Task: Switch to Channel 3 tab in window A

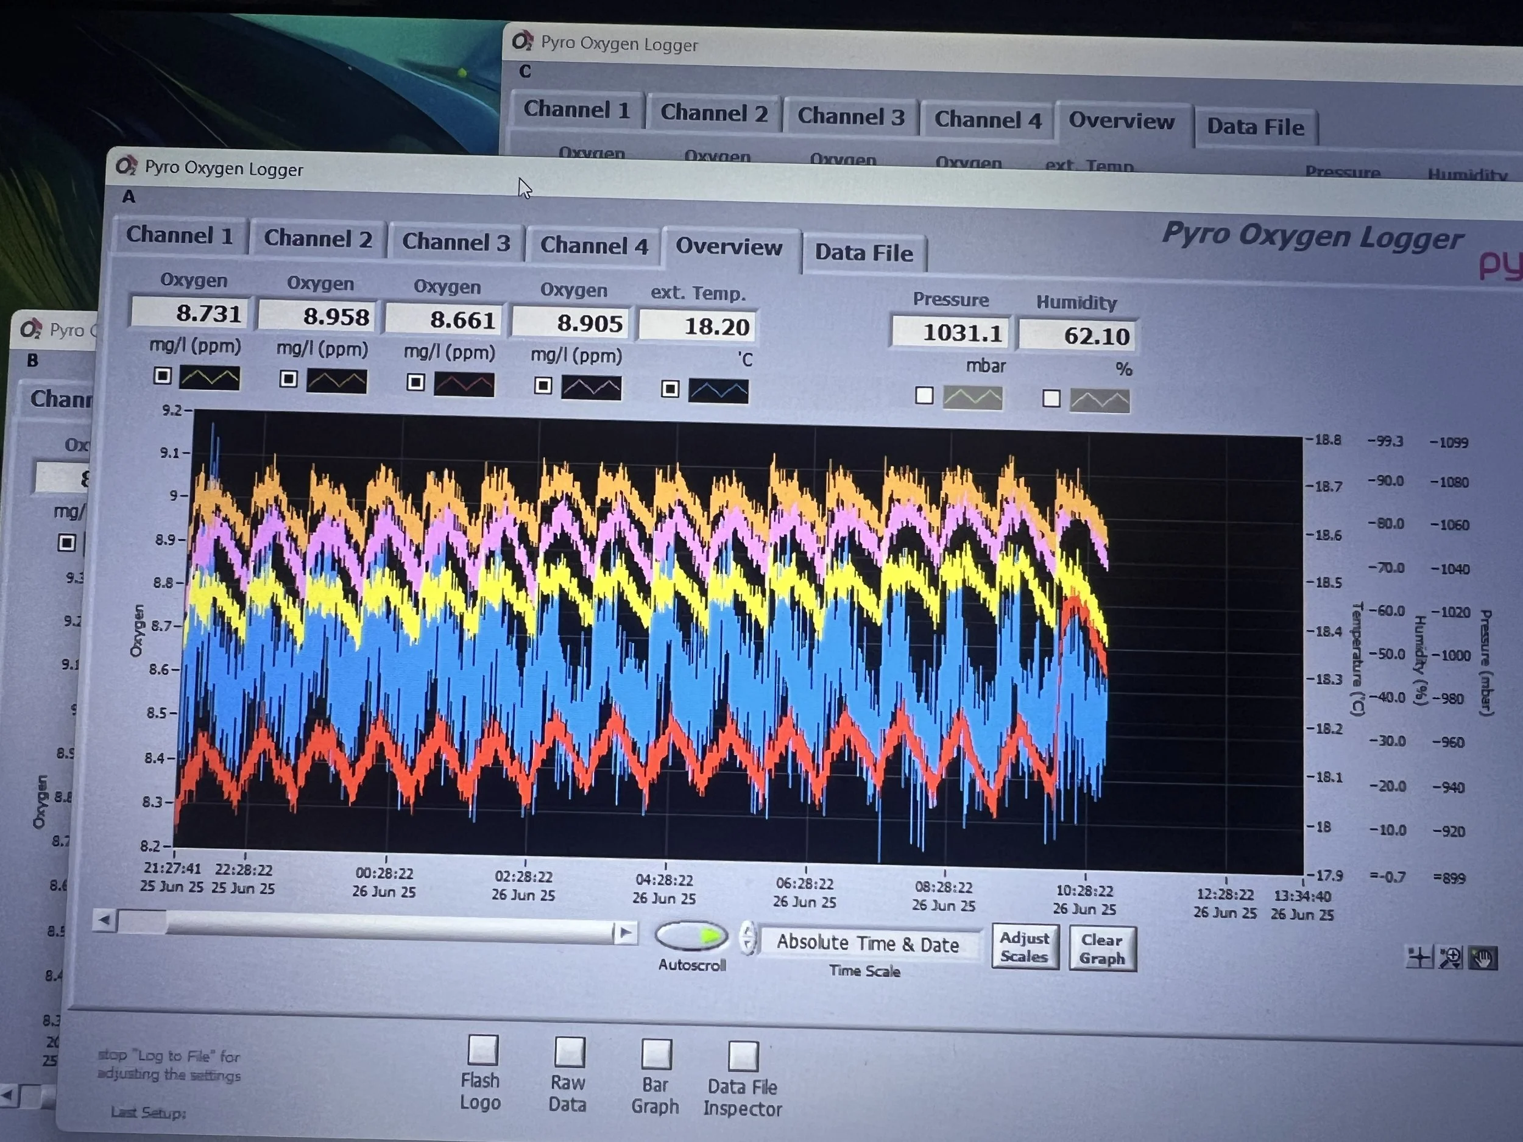Action: 456,242
